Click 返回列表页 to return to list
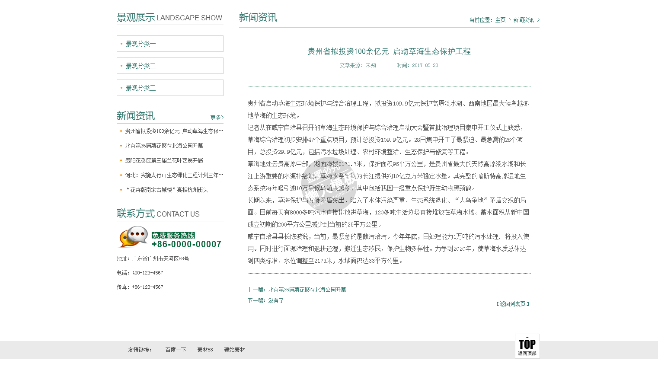This screenshot has height=370, width=658. 512,304
